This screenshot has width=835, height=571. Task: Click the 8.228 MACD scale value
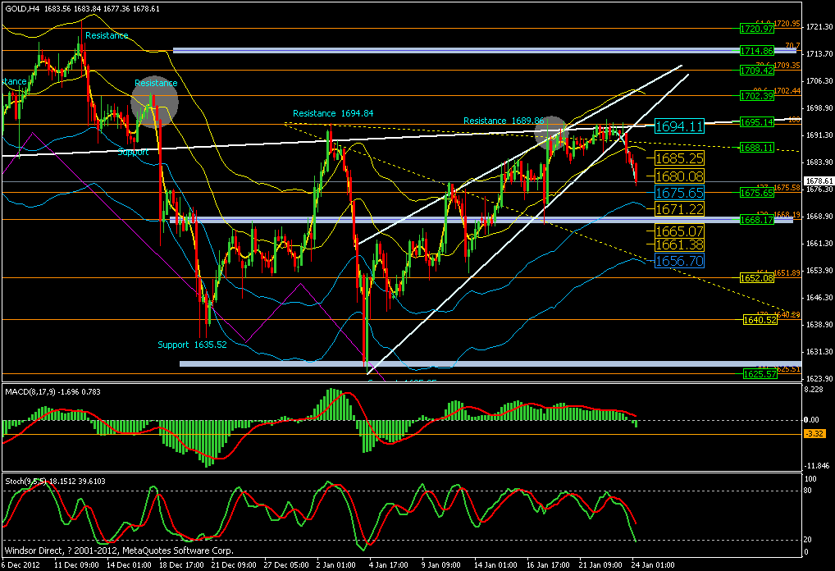click(813, 390)
